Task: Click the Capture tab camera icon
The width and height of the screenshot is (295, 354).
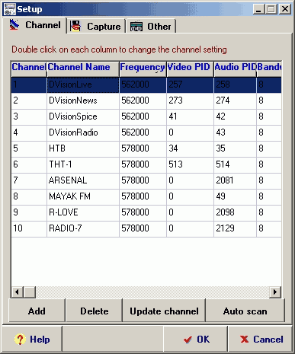Action: coord(75,26)
